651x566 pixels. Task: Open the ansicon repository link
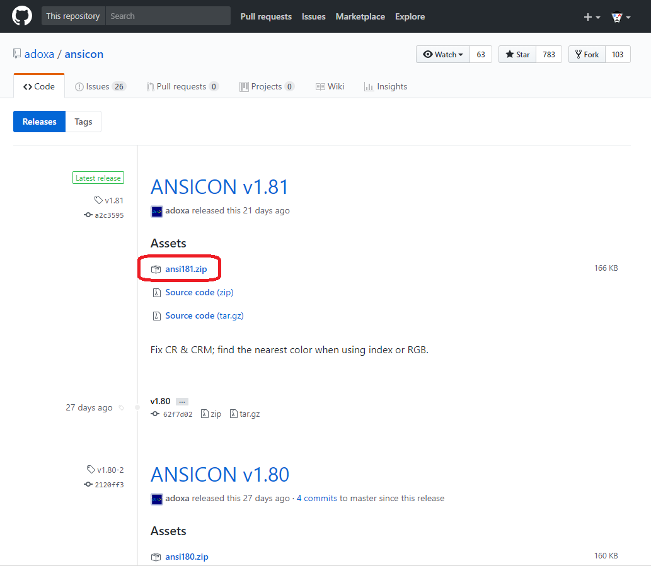click(84, 54)
